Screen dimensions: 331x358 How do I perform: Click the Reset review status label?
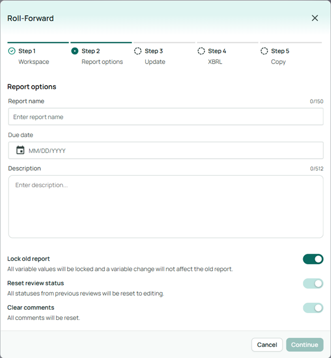coord(35,283)
